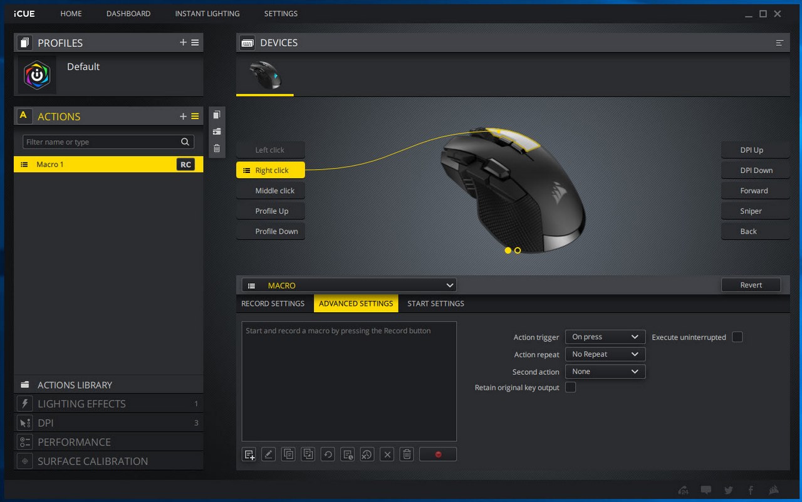Click the circular undo arrow icon
Image resolution: width=802 pixels, height=502 pixels.
(328, 454)
